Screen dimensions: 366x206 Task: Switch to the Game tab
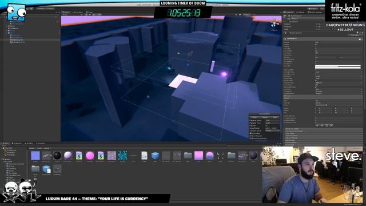click(x=89, y=12)
